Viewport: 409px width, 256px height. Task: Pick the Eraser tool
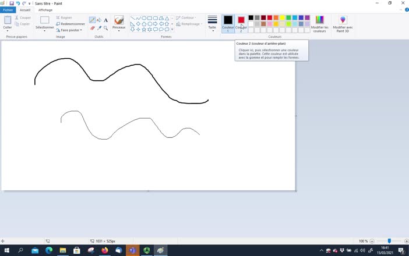point(93,28)
